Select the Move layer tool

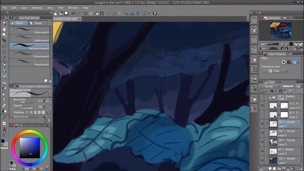click(4, 40)
